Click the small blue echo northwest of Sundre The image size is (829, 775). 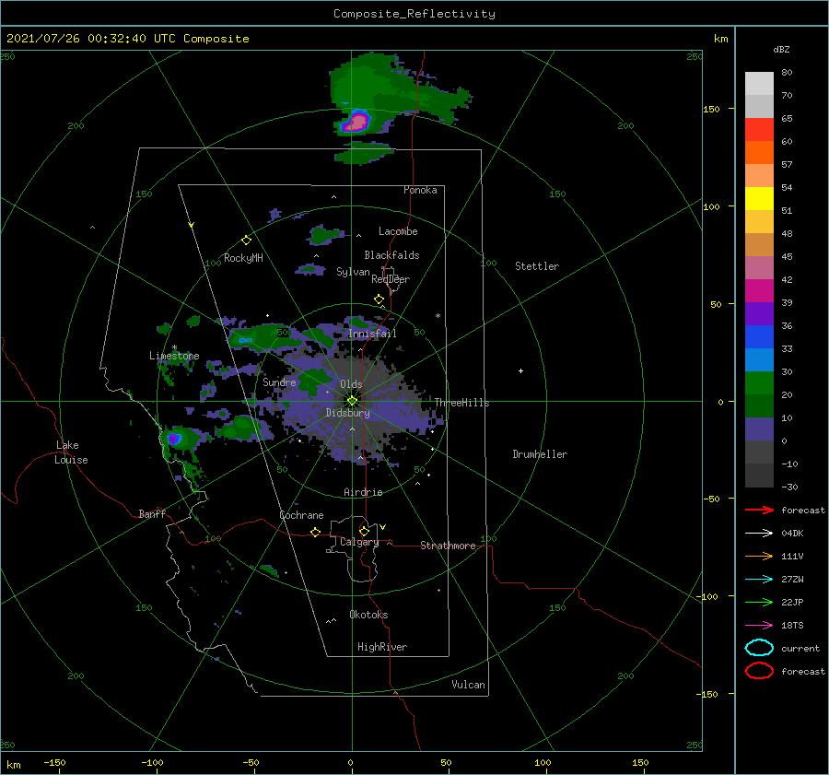coord(245,340)
